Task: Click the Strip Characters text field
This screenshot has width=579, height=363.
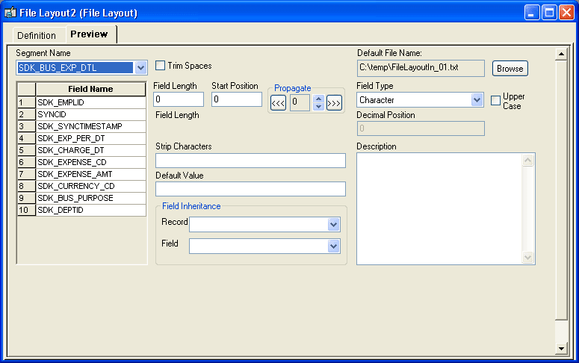Action: [250, 161]
